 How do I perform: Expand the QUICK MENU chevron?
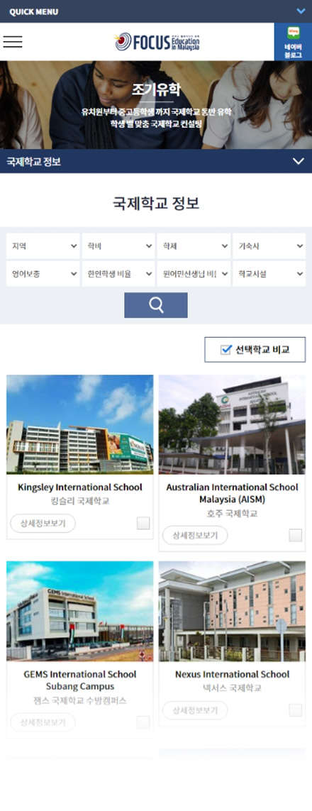tap(301, 11)
